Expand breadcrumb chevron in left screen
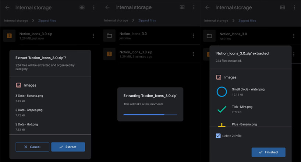301x162 pixels. [x=33, y=21]
